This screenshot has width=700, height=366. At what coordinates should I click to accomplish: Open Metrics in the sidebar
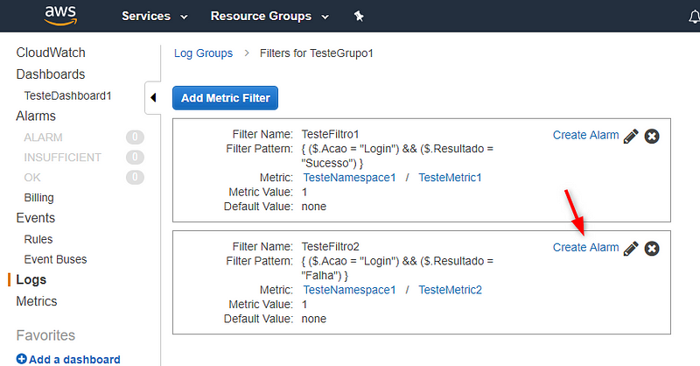pos(37,301)
